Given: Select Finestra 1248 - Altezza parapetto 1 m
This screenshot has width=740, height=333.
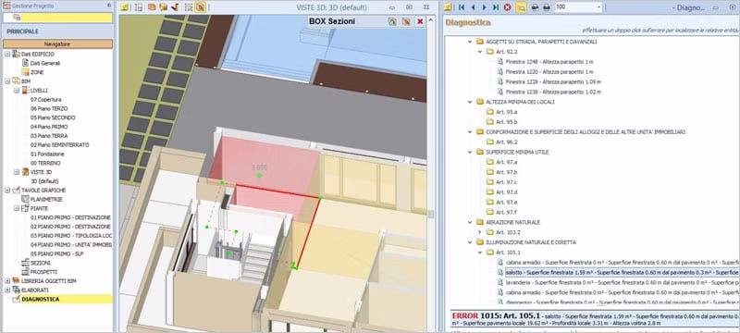Looking at the screenshot, I should (549, 62).
